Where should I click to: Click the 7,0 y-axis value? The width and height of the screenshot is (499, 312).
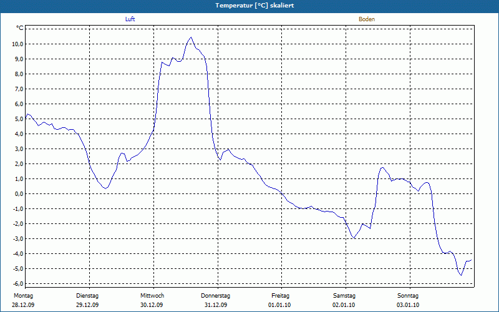coord(19,89)
